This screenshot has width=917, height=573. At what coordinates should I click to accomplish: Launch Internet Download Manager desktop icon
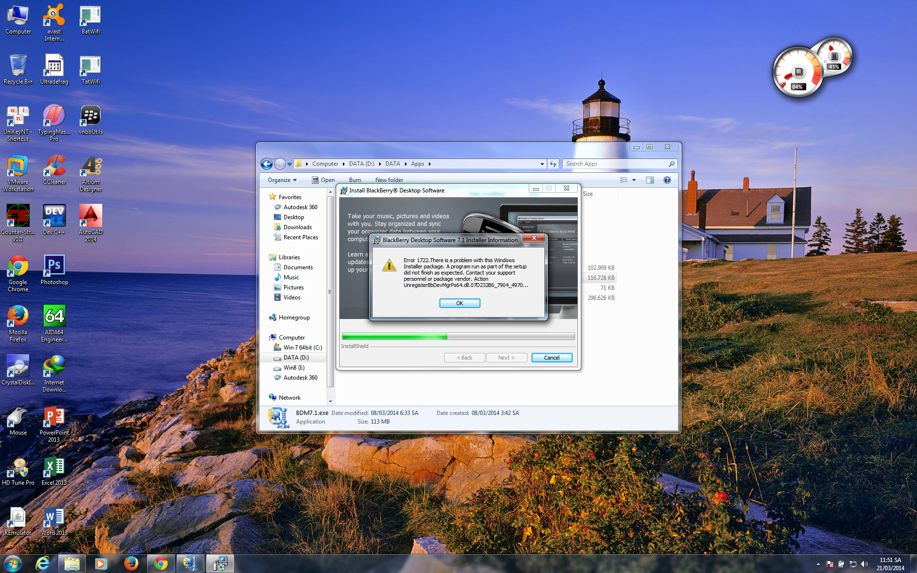54,374
